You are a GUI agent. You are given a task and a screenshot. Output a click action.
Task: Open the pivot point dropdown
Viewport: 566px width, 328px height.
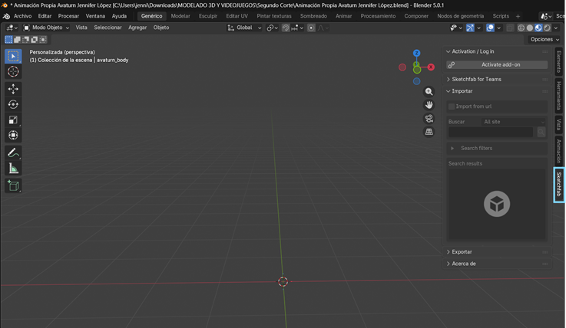(272, 28)
